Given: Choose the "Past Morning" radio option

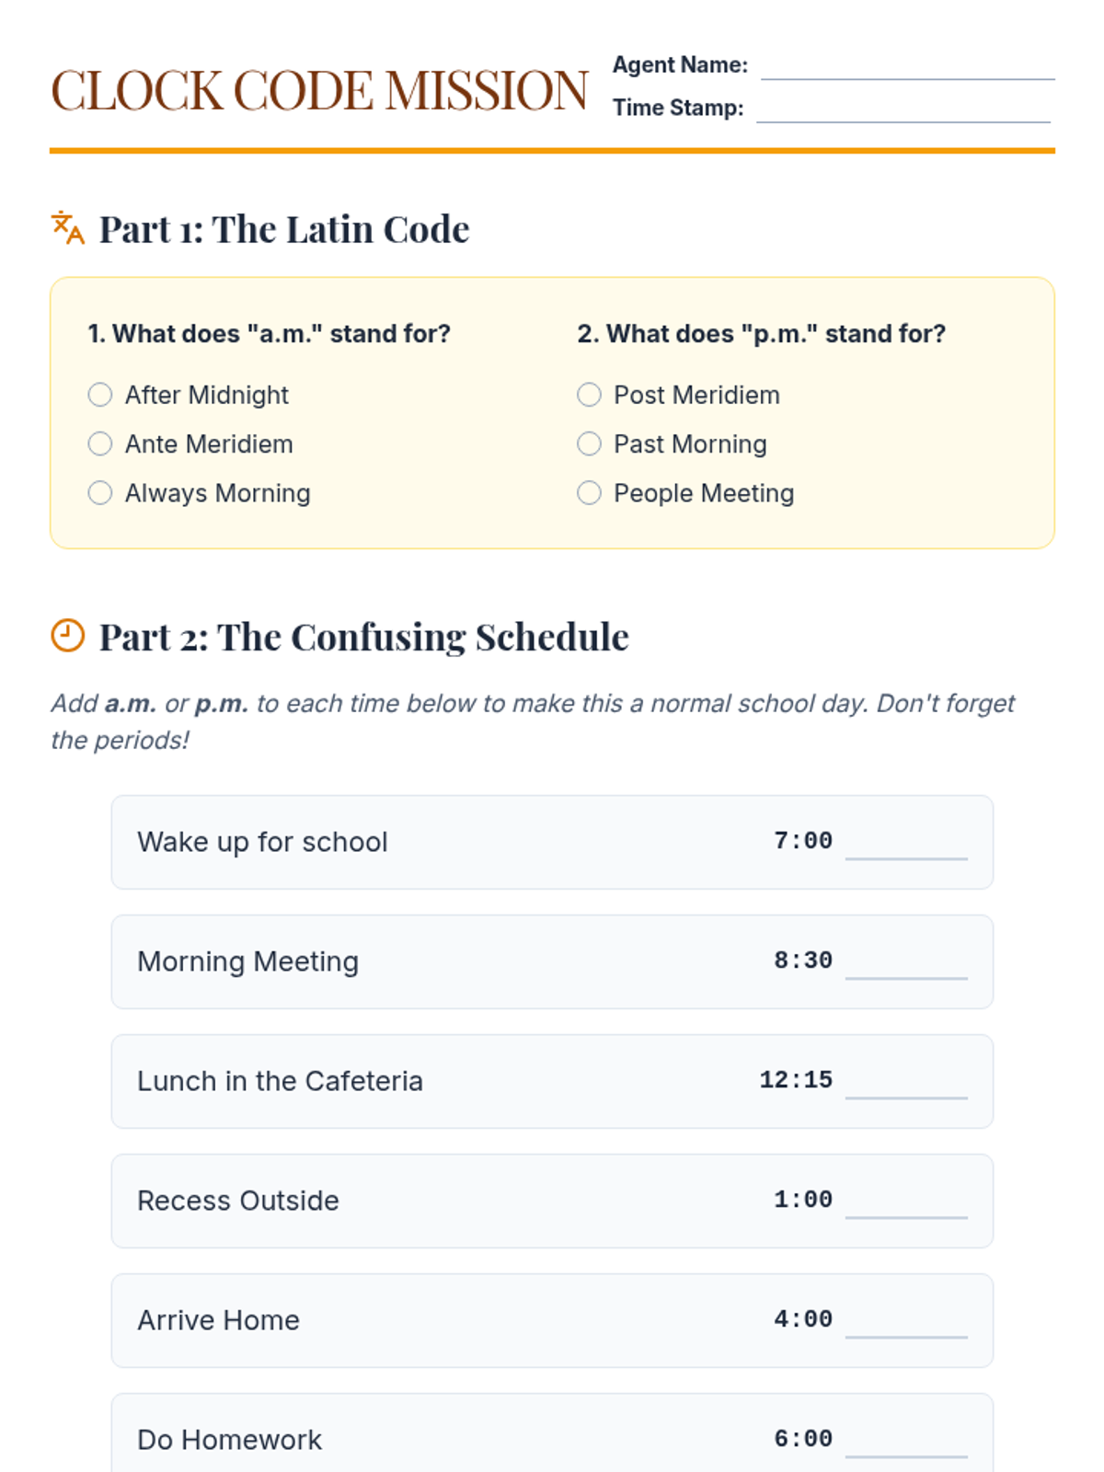Looking at the screenshot, I should 589,444.
